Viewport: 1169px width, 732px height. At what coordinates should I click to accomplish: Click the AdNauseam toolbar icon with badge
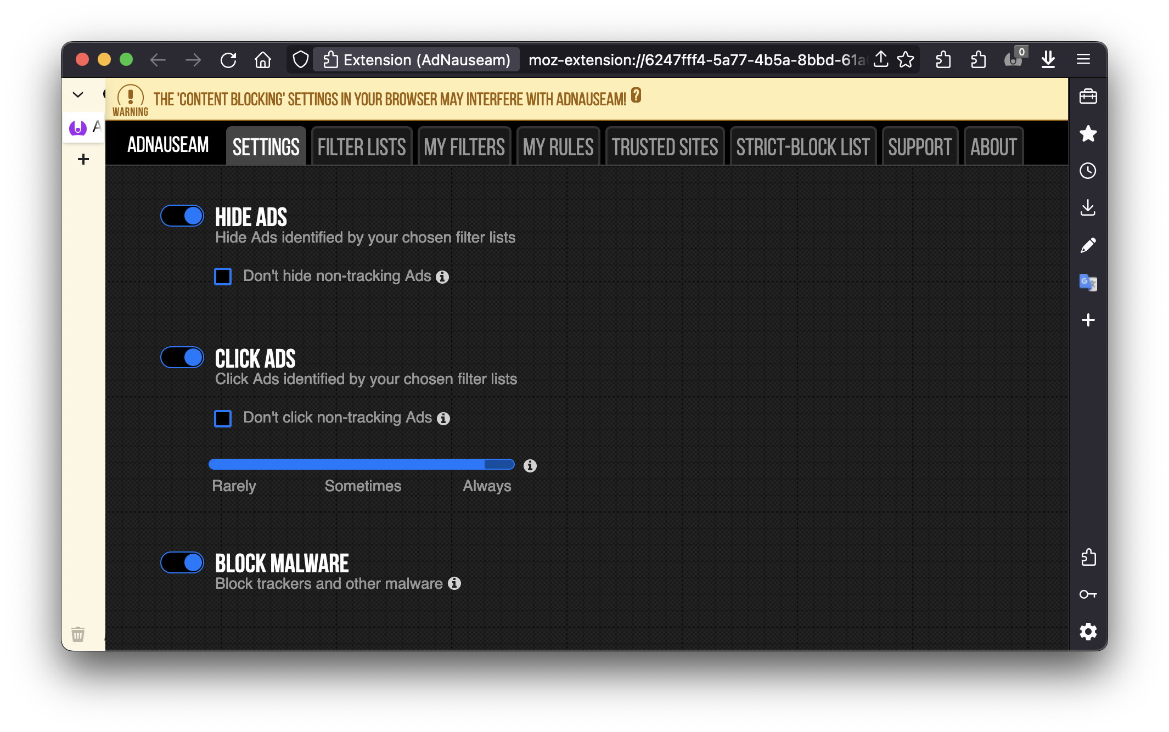coord(1014,59)
